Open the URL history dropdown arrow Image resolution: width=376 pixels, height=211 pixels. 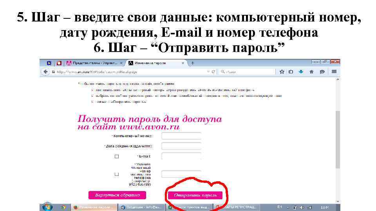pos(208,72)
